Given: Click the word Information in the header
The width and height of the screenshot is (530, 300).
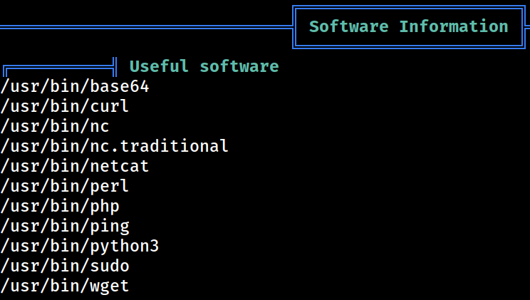Looking at the screenshot, I should (454, 26).
